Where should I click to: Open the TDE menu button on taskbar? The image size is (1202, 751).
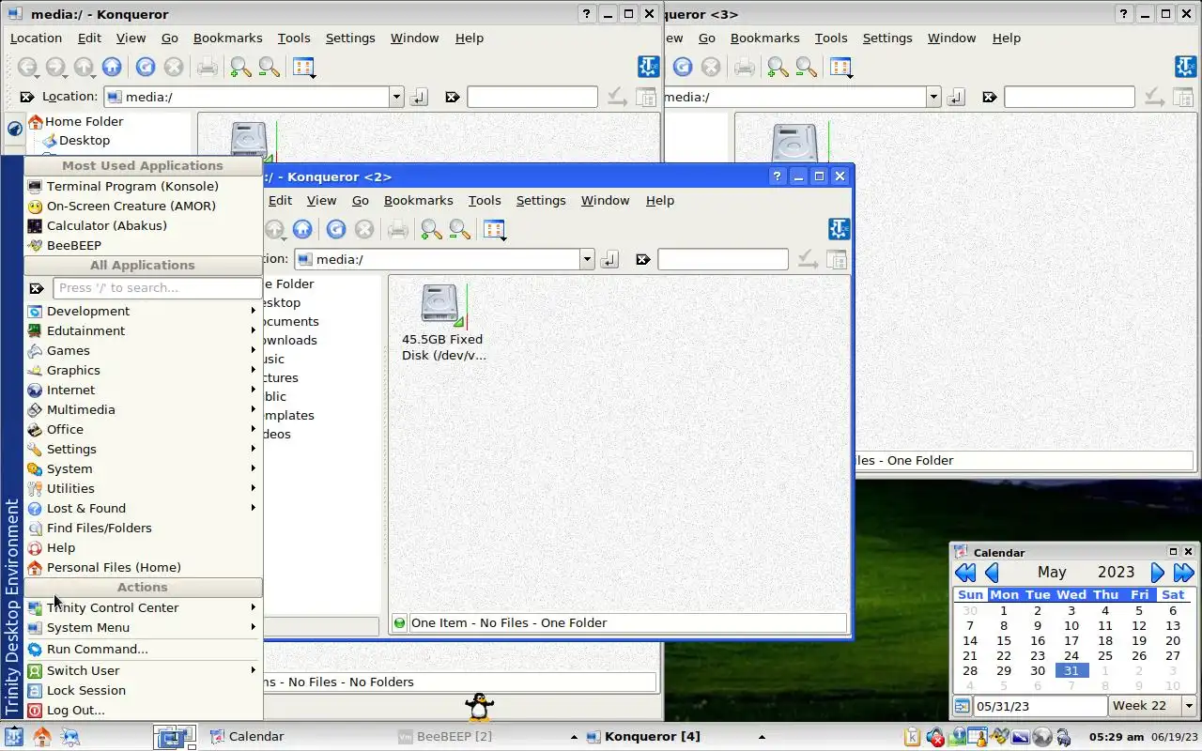[13, 736]
